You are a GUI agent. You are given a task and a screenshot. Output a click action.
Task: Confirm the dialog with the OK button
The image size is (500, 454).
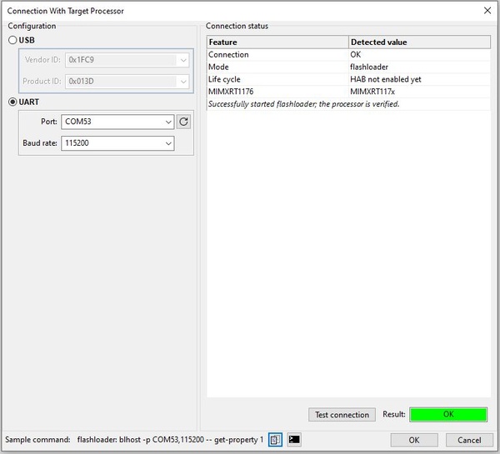tap(414, 440)
